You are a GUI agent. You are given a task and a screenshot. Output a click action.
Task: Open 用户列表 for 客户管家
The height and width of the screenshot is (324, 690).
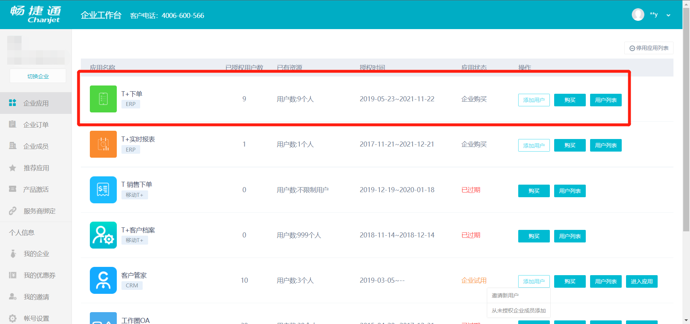click(606, 281)
